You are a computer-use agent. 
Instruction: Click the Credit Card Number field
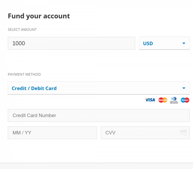(99, 116)
